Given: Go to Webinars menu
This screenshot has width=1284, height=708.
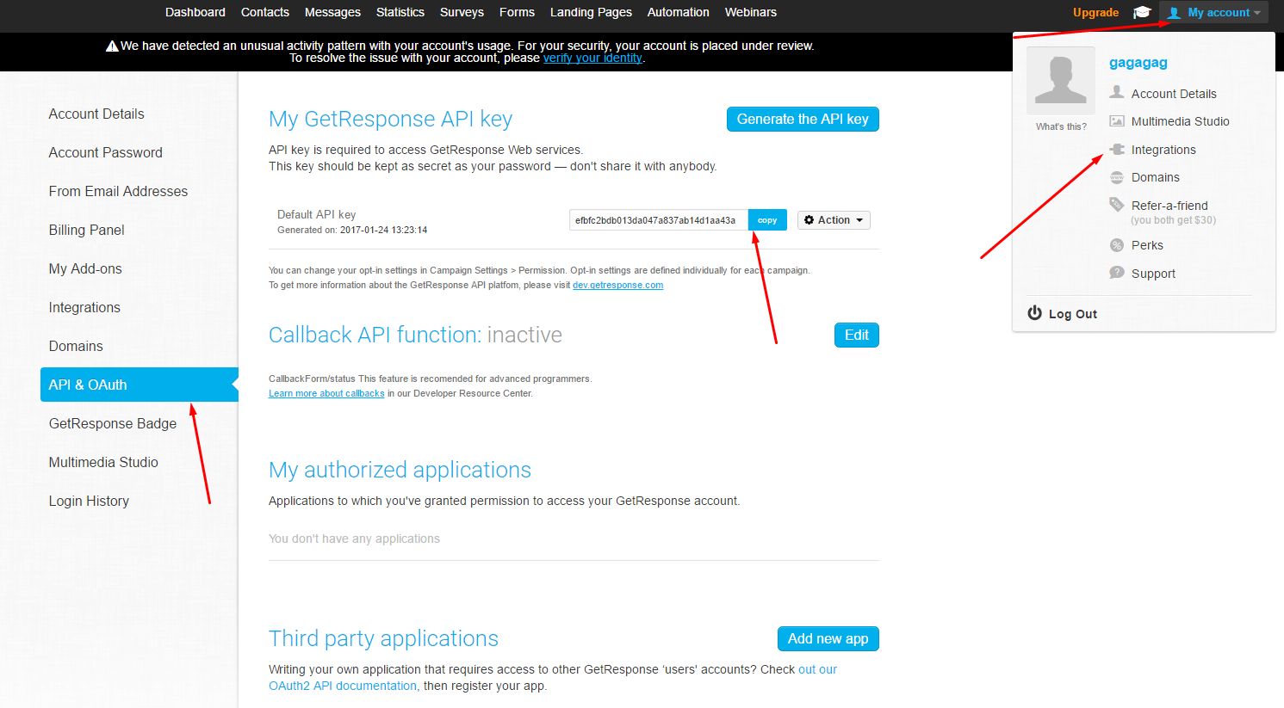Looking at the screenshot, I should coord(751,12).
